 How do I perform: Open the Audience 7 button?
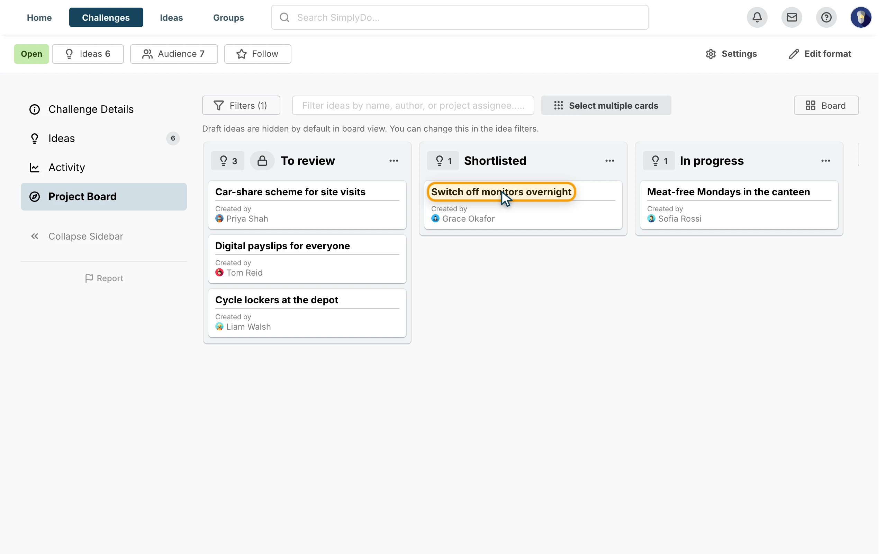click(x=174, y=54)
